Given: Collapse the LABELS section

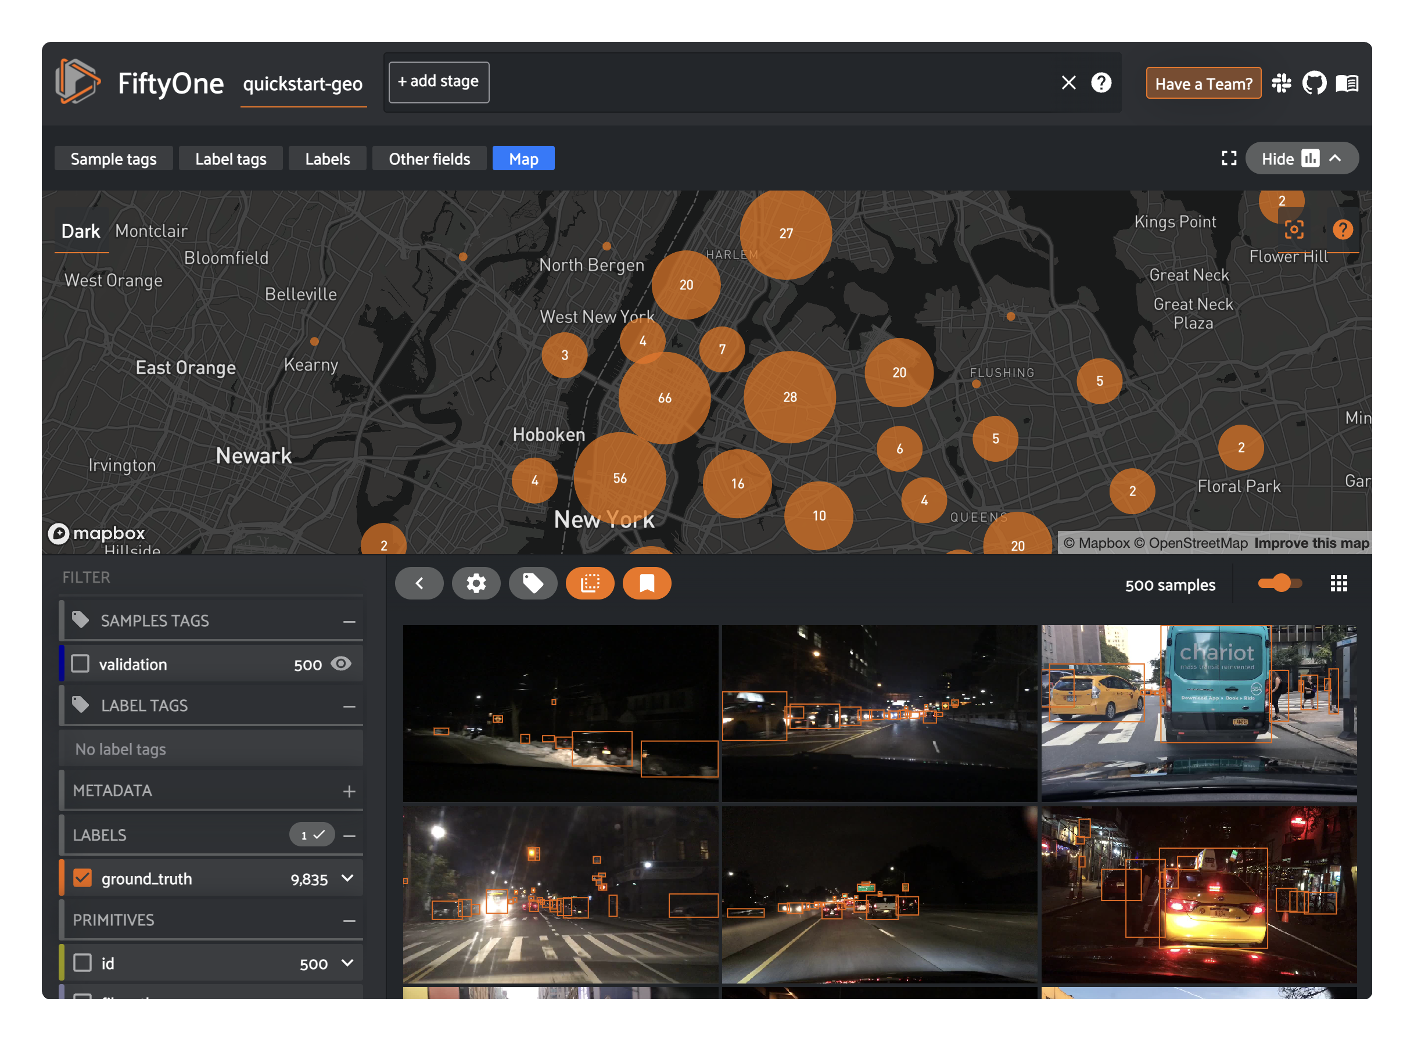Looking at the screenshot, I should click(x=349, y=835).
